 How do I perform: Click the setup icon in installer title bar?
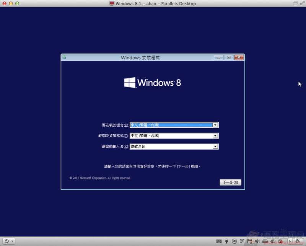click(x=64, y=57)
